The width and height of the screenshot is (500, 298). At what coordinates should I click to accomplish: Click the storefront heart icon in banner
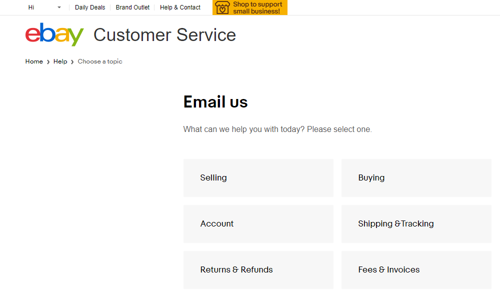click(x=222, y=7)
